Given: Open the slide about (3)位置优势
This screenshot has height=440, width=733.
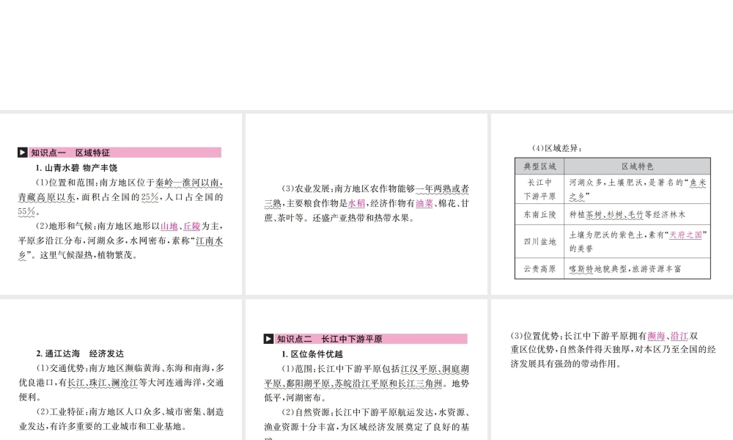Looking at the screenshot, I should click(x=612, y=370).
